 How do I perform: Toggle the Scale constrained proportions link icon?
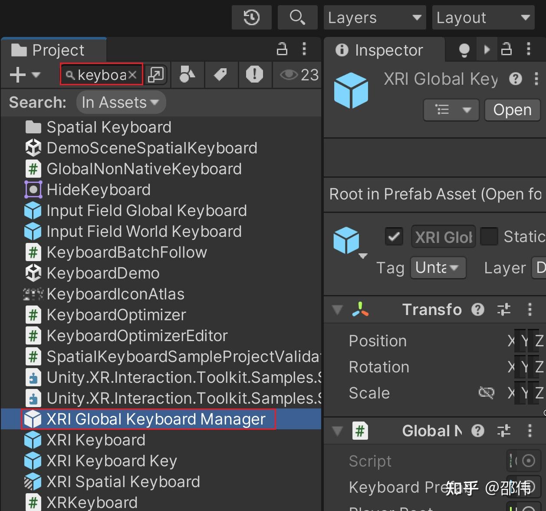click(x=486, y=392)
